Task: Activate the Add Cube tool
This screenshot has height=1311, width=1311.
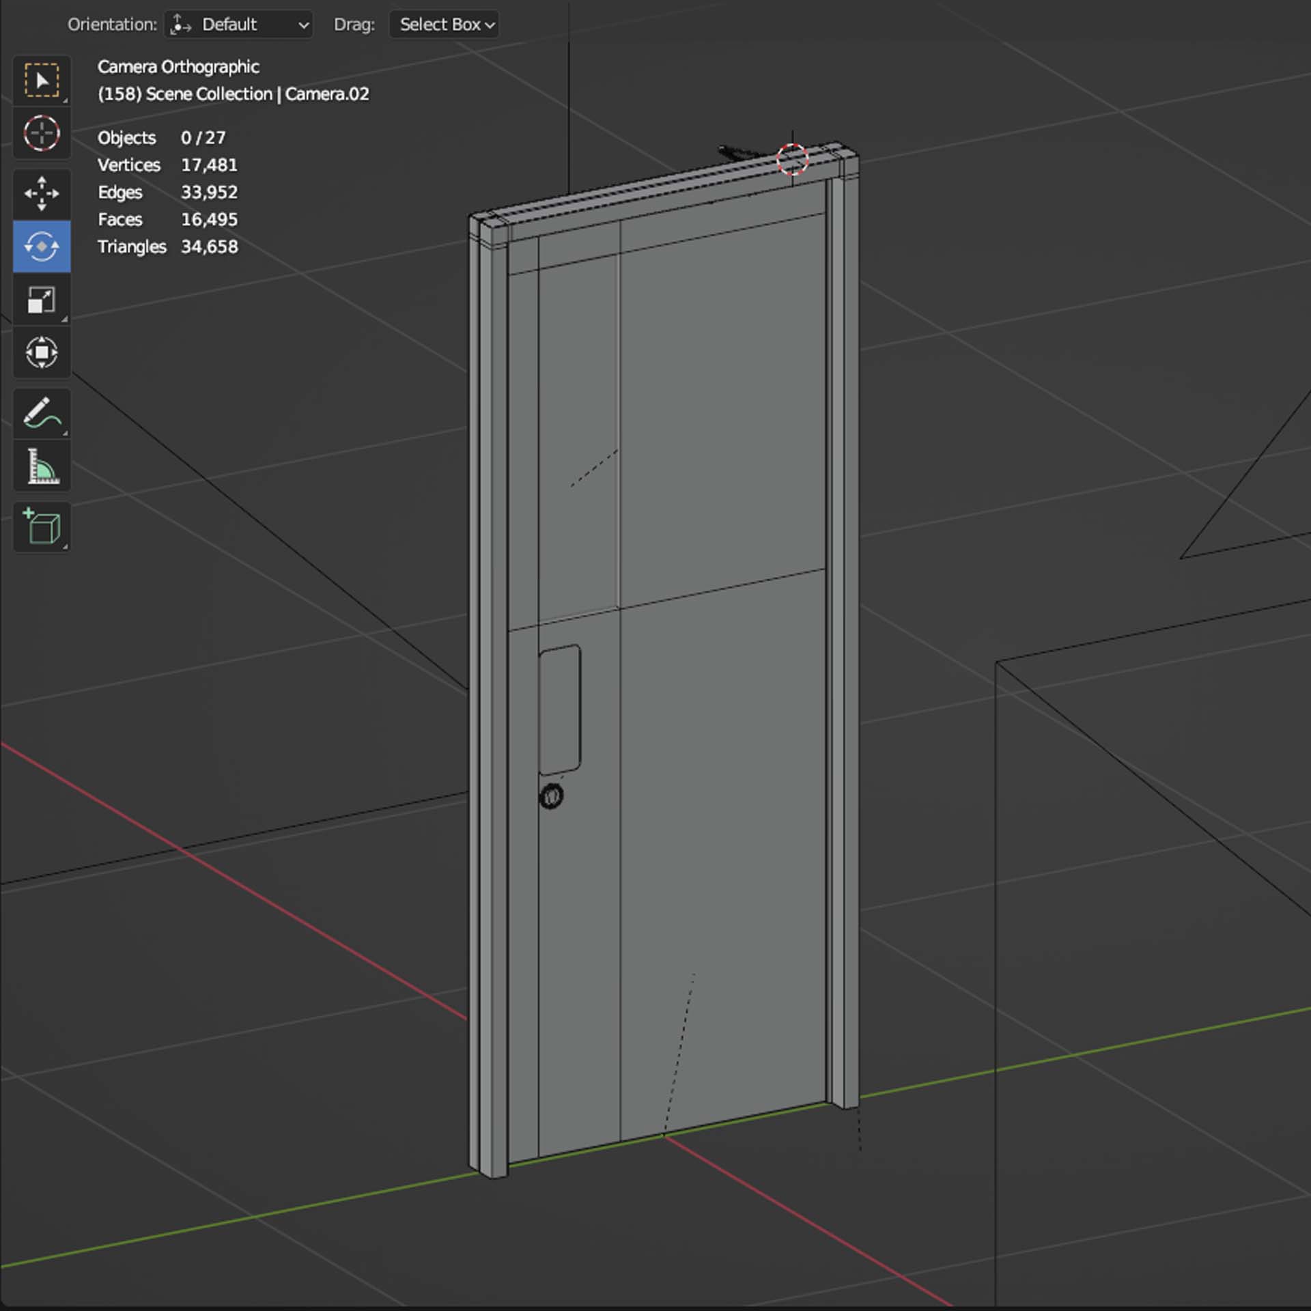Action: tap(42, 526)
